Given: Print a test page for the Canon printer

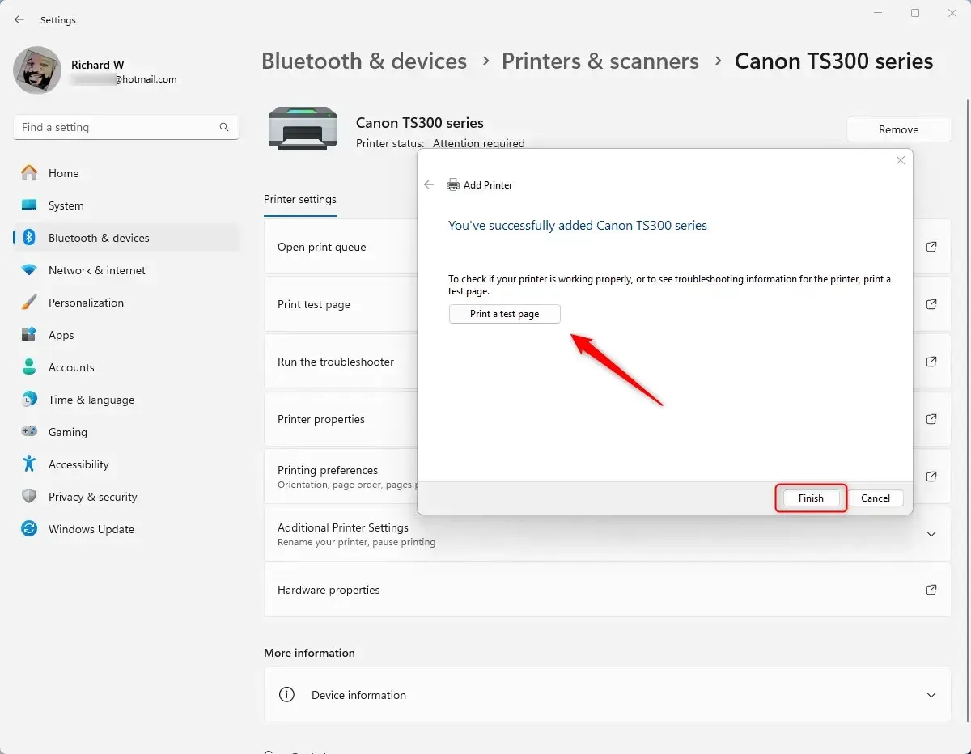Looking at the screenshot, I should (x=504, y=314).
